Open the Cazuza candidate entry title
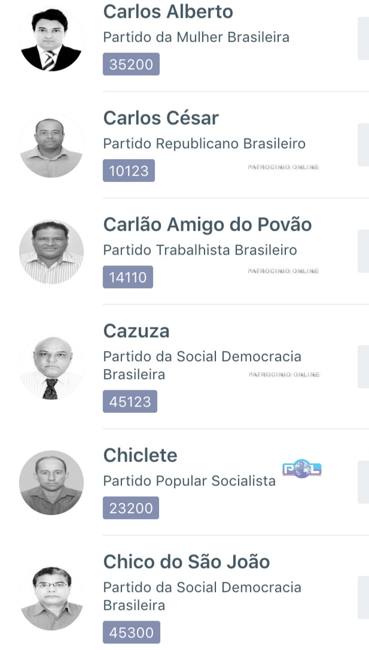 136,330
